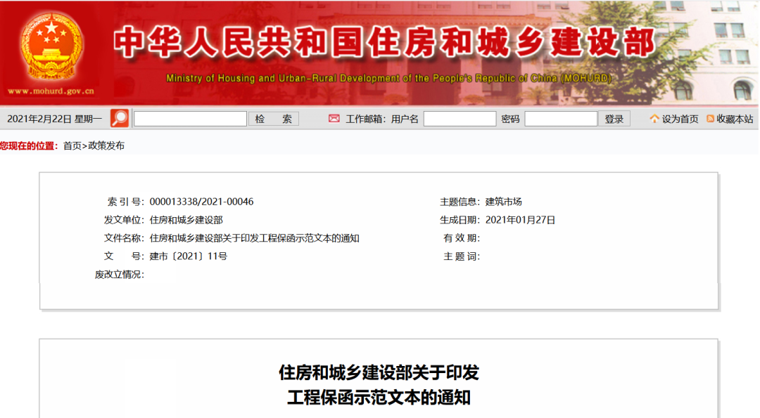Screen dimensions: 760x418
Task: Click the 设为首页 link
Action: tap(680, 119)
